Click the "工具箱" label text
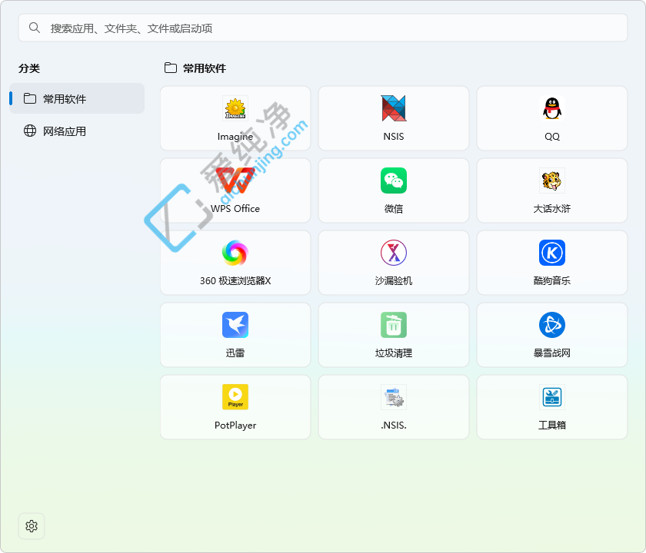The width and height of the screenshot is (646, 553). click(x=552, y=425)
